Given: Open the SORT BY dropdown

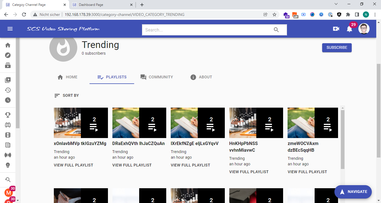Looking at the screenshot, I should [67, 95].
